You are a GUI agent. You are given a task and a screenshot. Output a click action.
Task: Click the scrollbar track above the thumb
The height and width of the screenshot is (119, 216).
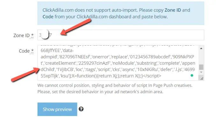pyautogui.click(x=201, y=57)
